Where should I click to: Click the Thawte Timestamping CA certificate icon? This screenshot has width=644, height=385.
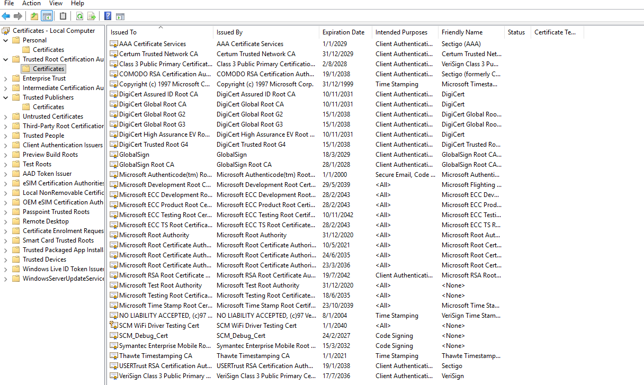click(114, 356)
